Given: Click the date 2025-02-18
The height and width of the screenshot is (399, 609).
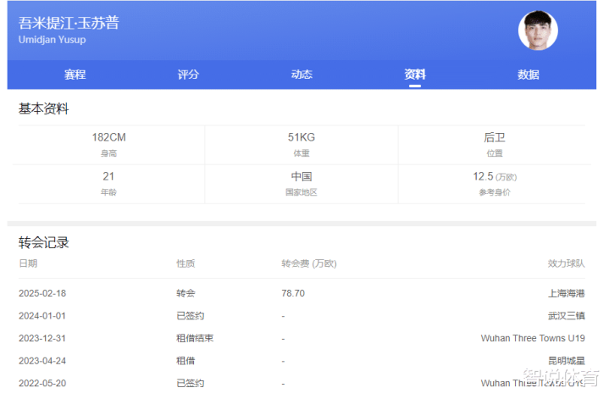Looking at the screenshot, I should (x=42, y=293).
